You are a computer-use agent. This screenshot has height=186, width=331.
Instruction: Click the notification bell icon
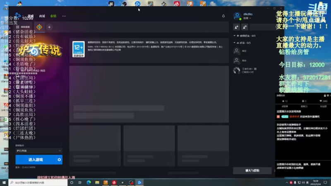coord(223,16)
